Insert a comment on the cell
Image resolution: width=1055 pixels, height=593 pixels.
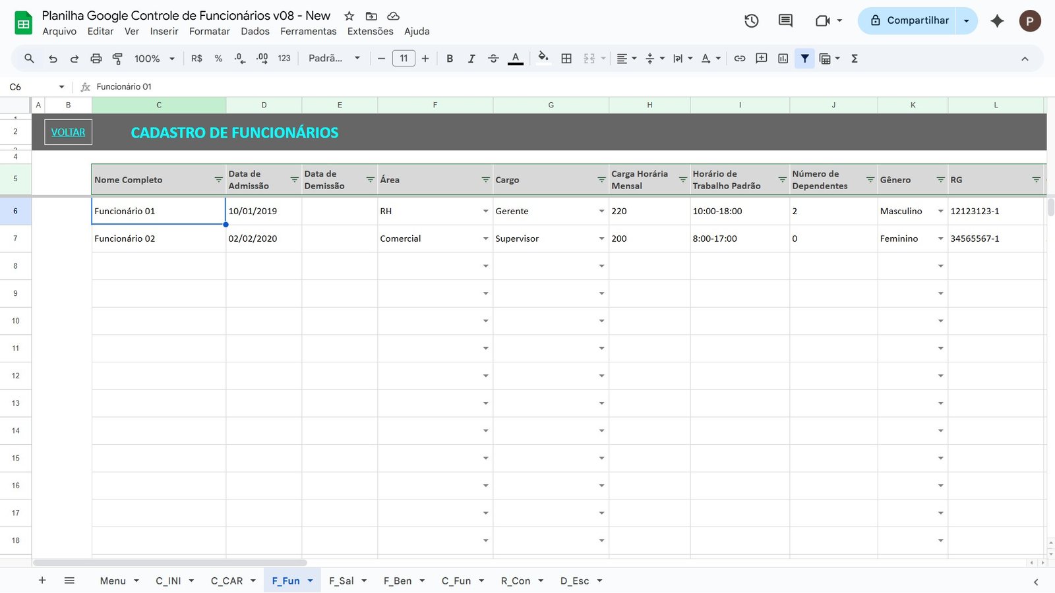click(761, 58)
